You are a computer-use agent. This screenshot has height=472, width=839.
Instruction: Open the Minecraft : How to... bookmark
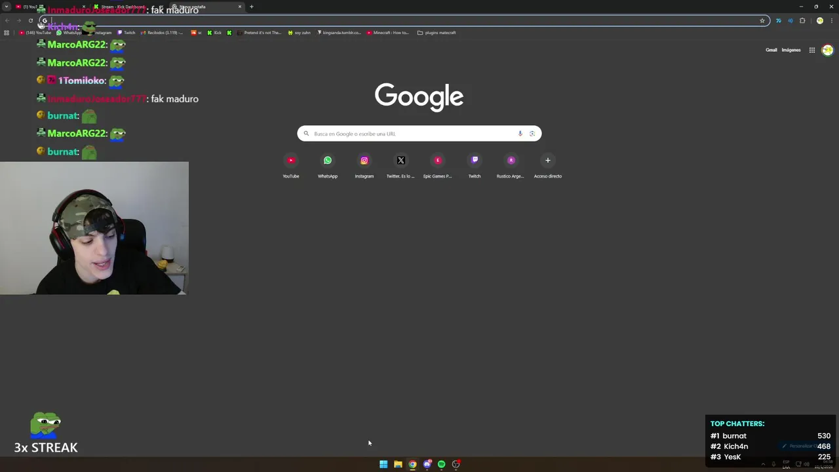(x=388, y=33)
